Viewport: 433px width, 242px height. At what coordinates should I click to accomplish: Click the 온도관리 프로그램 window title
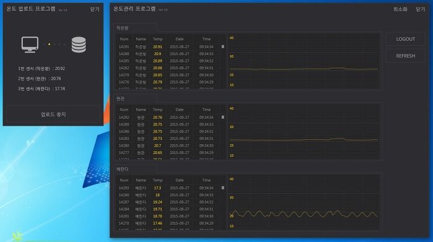(x=135, y=9)
